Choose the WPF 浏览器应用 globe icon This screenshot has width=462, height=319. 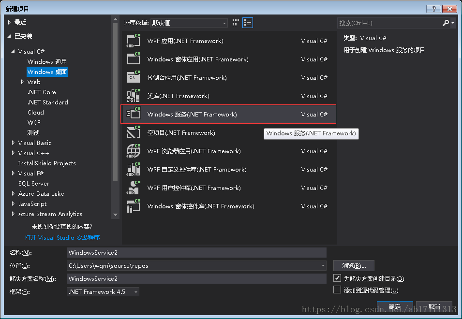point(134,151)
